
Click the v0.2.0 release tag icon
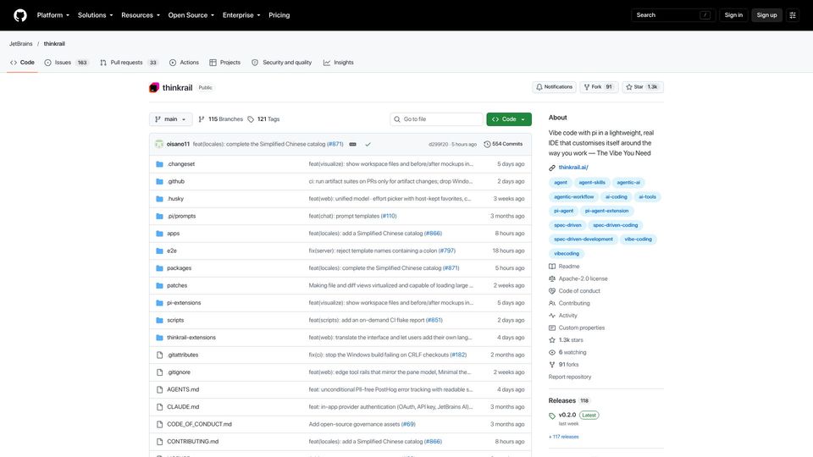coord(551,416)
